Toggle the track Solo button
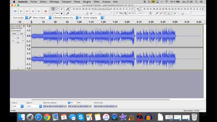217x122 pixels. point(21,34)
